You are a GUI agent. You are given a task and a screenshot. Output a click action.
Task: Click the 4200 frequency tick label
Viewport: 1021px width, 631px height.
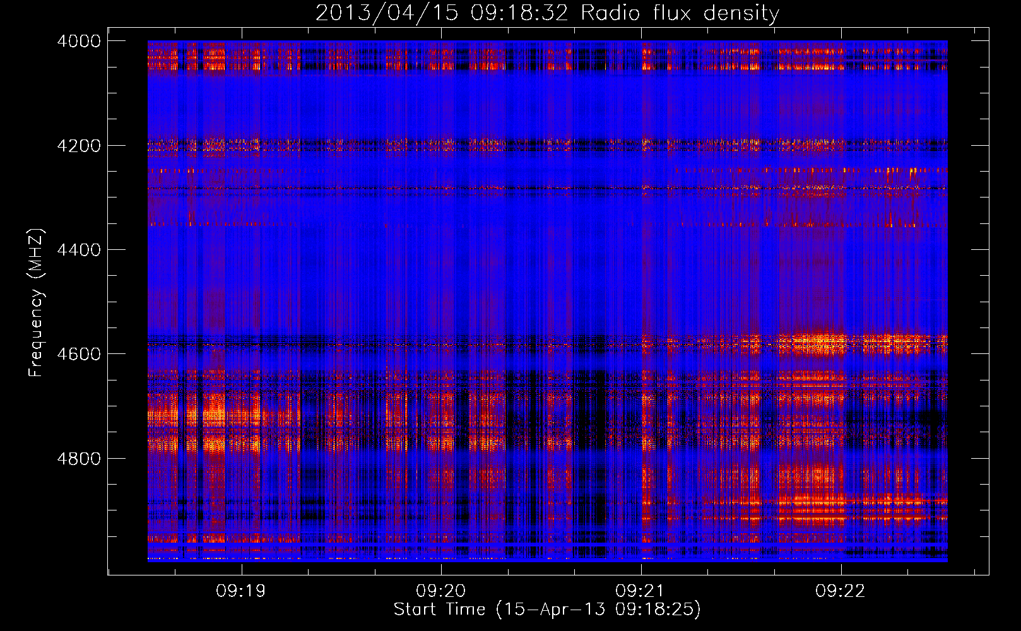[79, 146]
